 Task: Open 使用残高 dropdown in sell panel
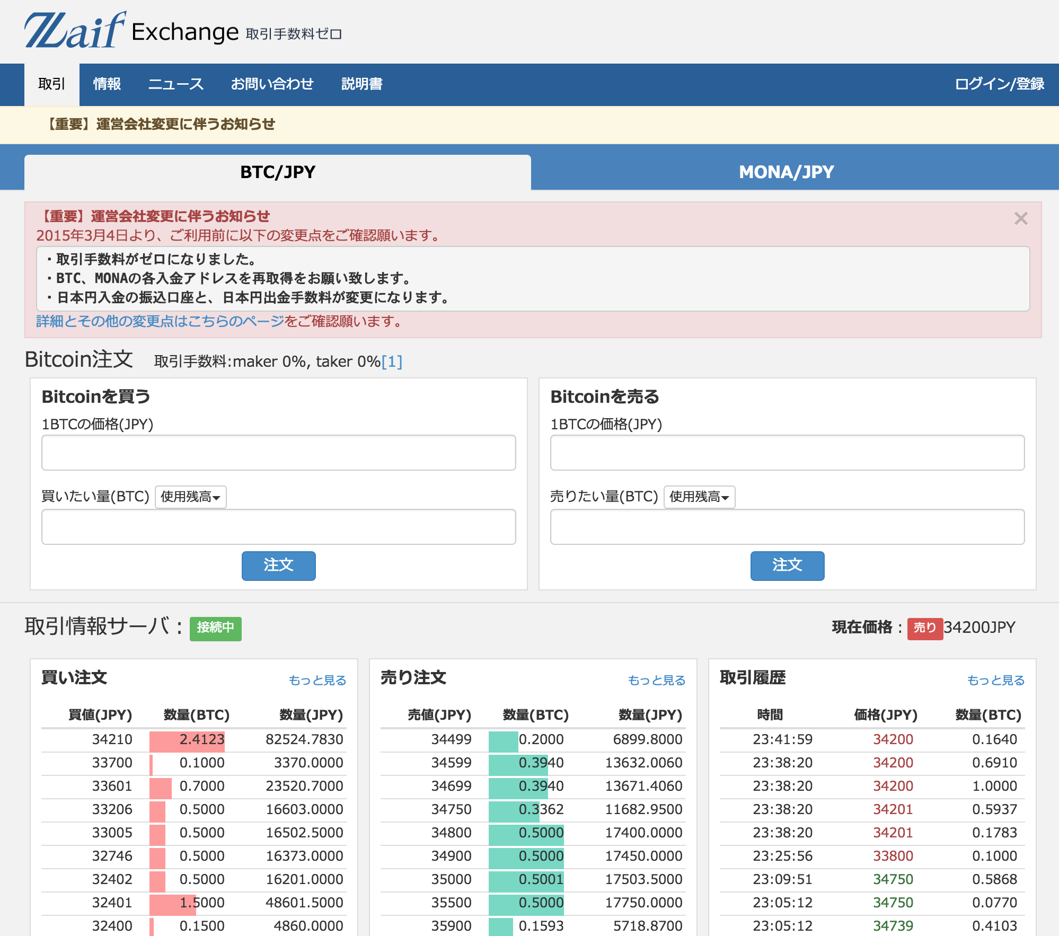click(700, 497)
